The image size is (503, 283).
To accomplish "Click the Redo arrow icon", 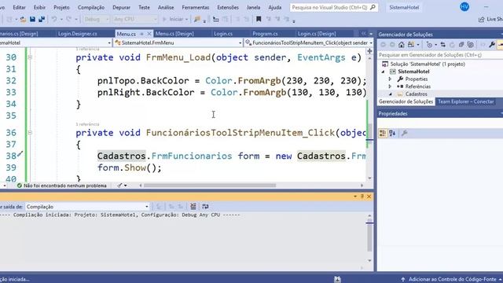I will [x=68, y=19].
